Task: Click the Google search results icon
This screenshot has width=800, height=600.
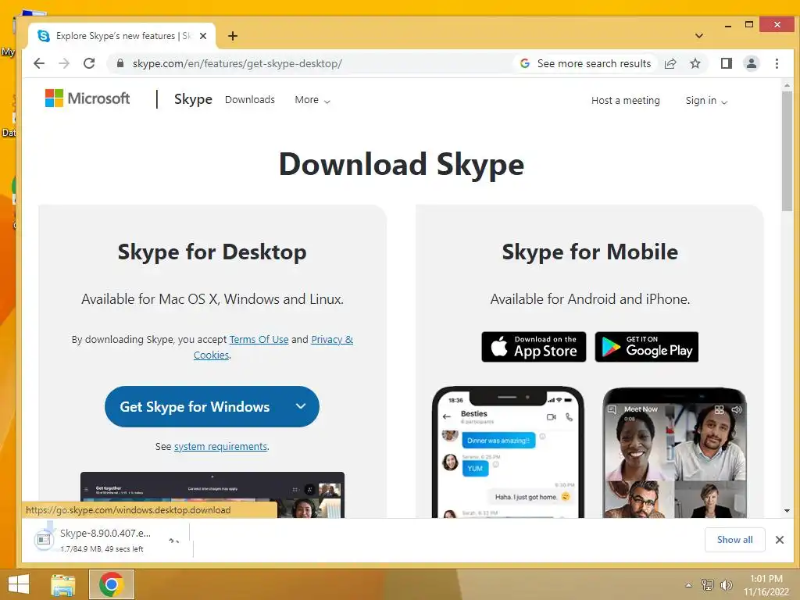Action: click(x=524, y=63)
